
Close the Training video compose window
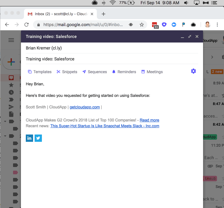(x=197, y=36)
